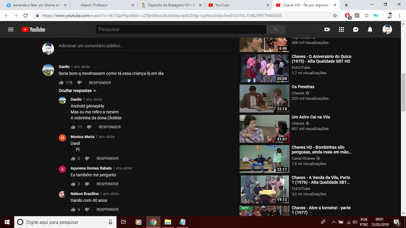The height and width of the screenshot is (228, 406).
Task: Open the Windows notification center icon
Action: point(396,222)
